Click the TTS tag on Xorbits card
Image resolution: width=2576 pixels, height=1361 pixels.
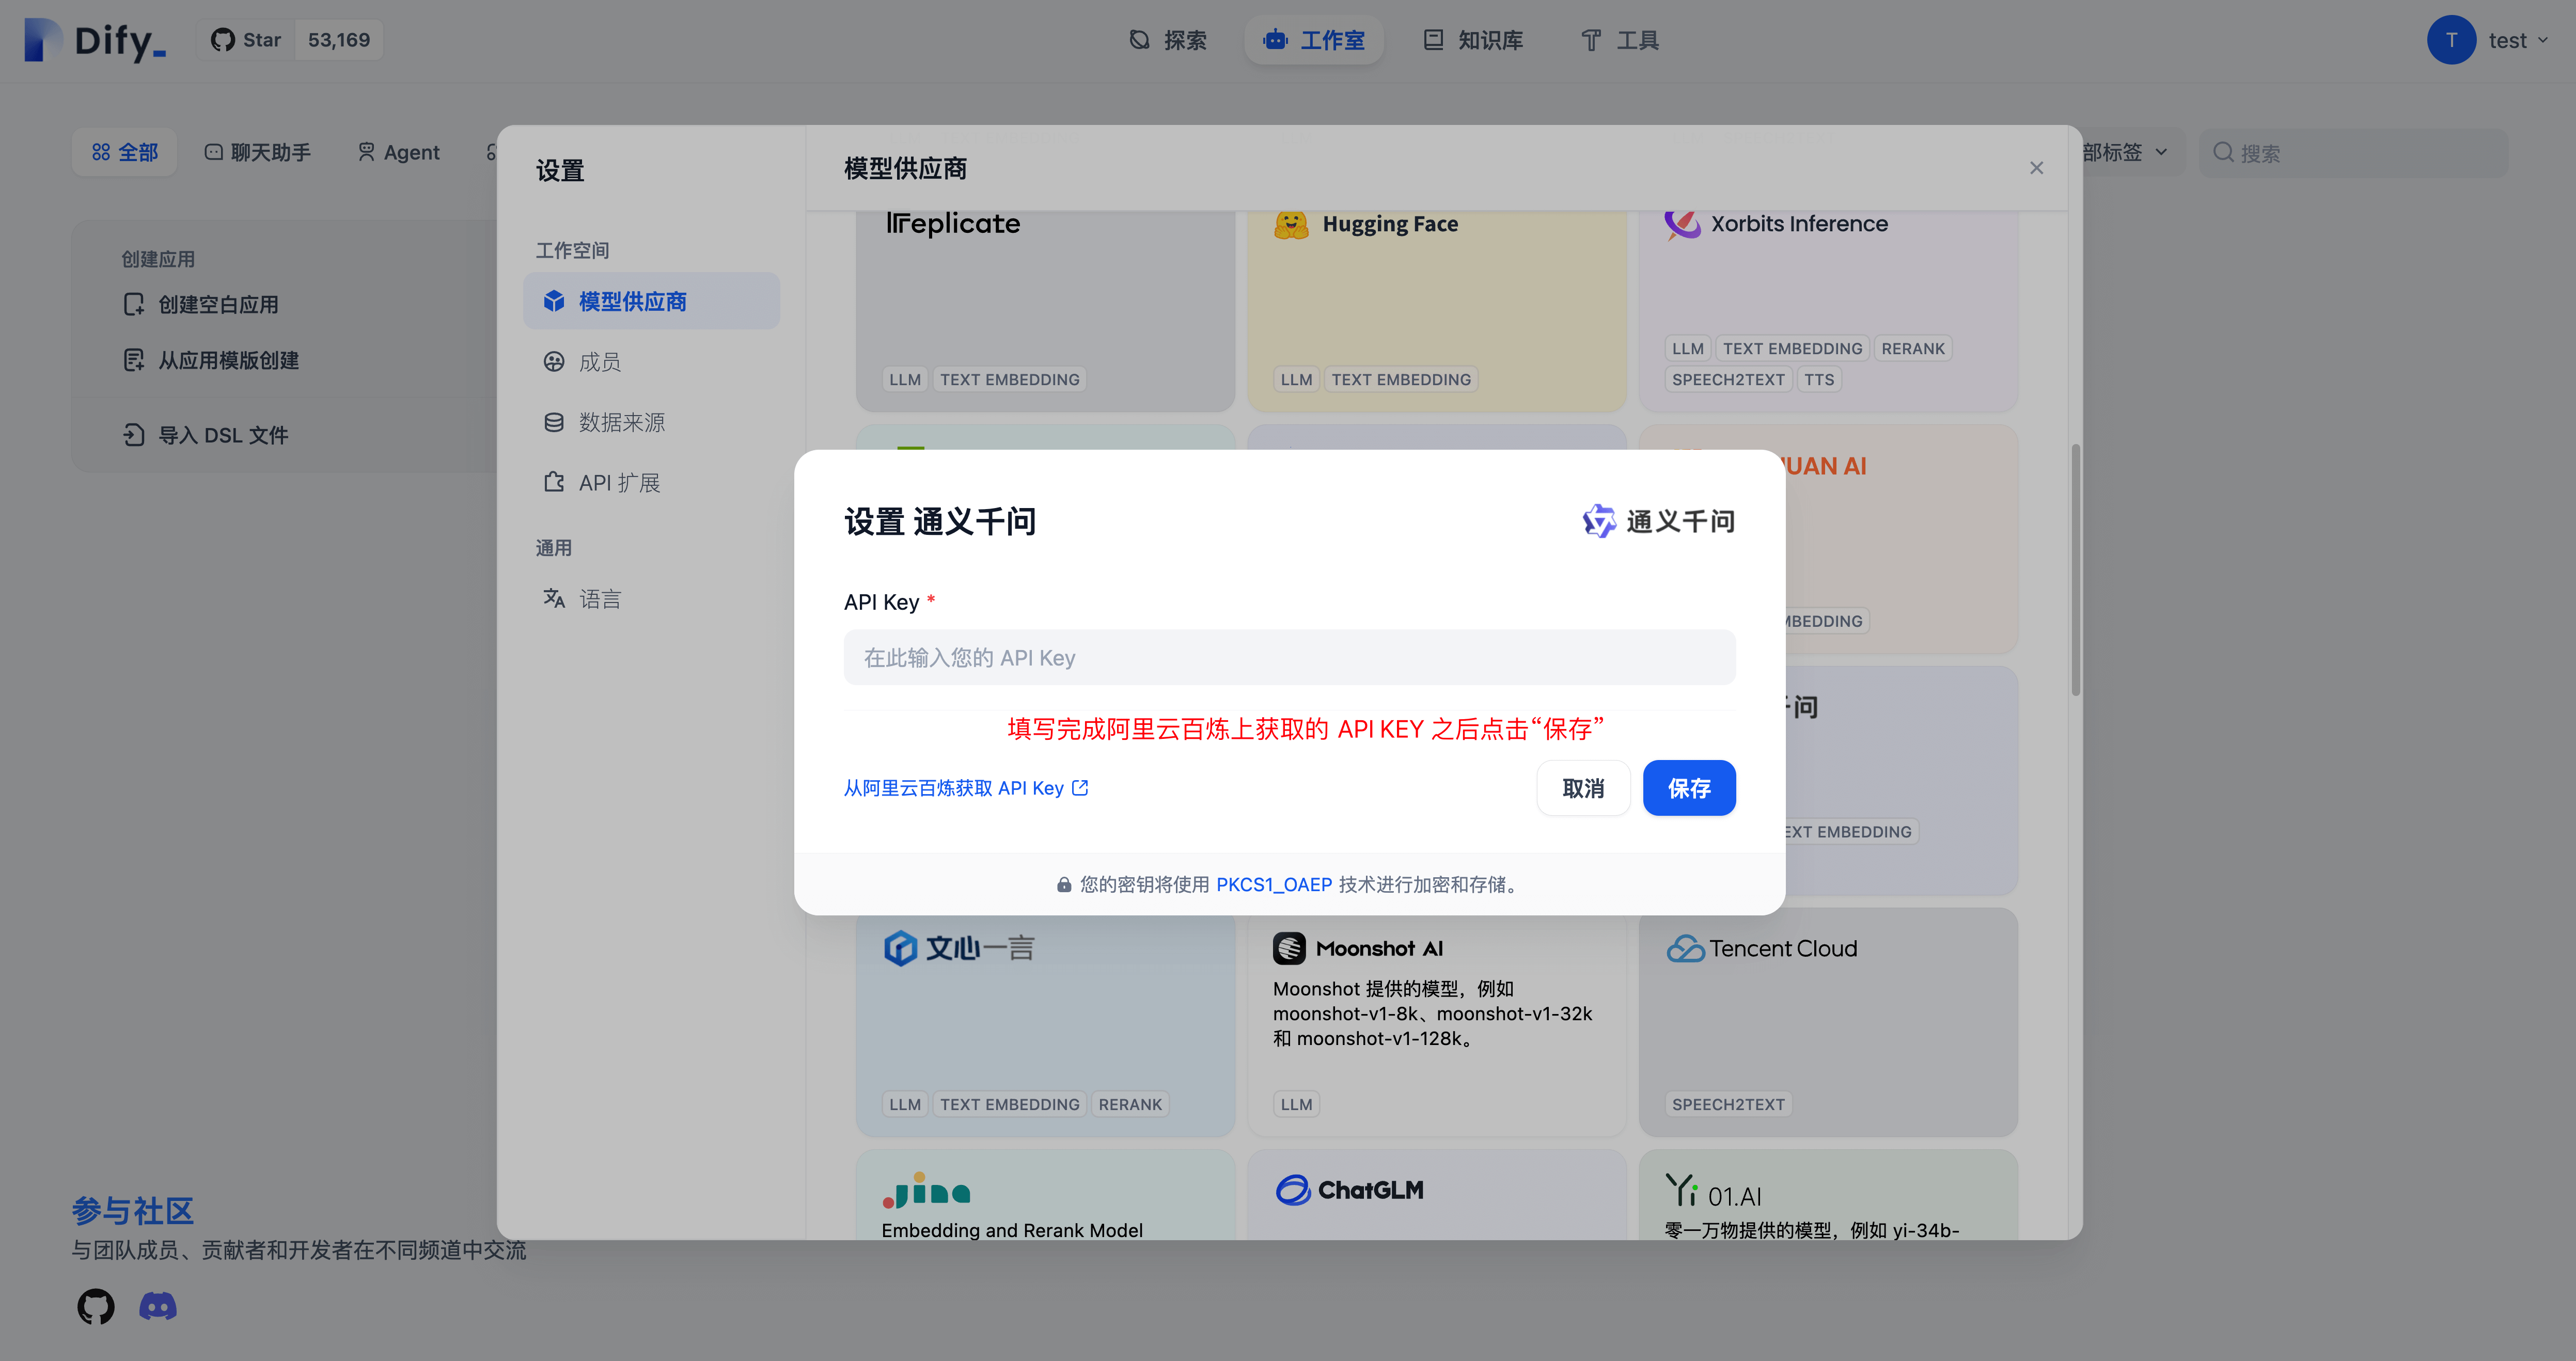point(1818,379)
